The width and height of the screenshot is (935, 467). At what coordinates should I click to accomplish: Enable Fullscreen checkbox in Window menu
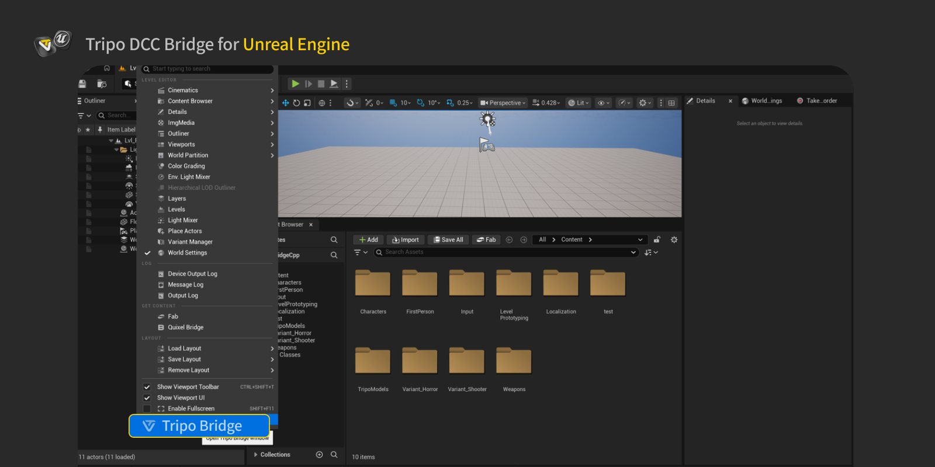coord(147,409)
